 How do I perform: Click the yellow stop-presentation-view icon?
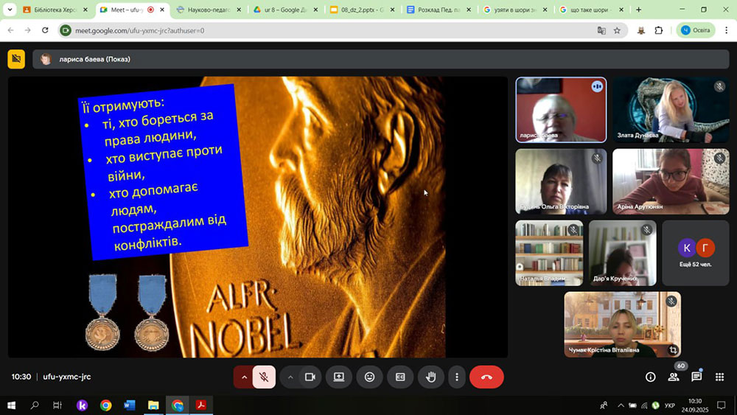pyautogui.click(x=16, y=59)
